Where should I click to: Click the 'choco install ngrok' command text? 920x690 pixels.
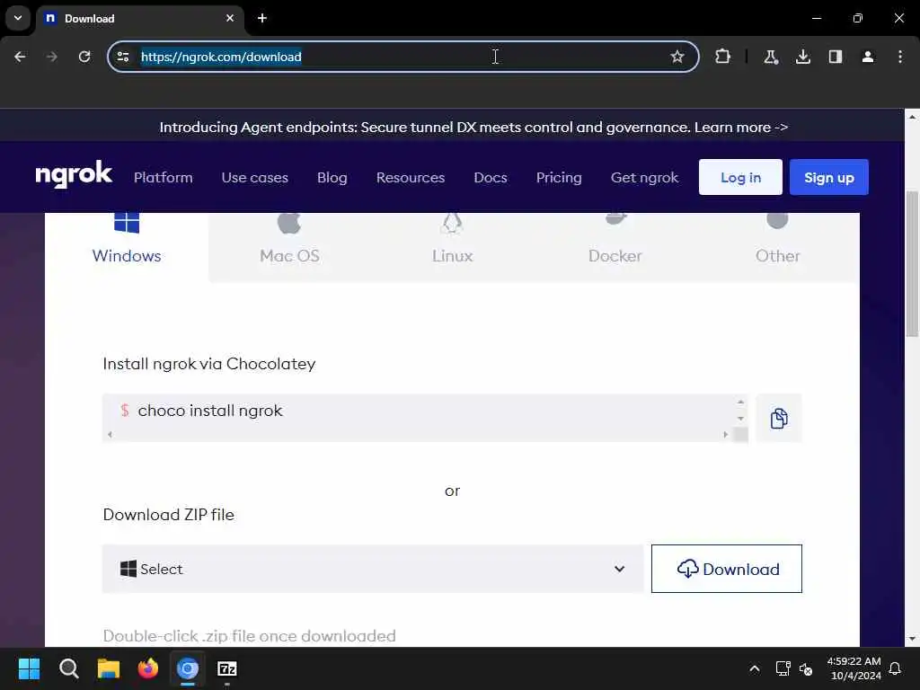210,410
